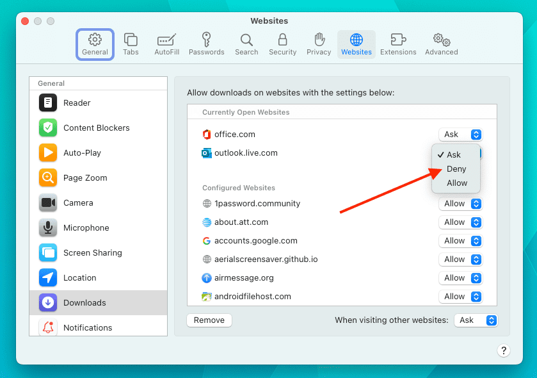537x378 pixels.
Task: Click the Notifications bell icon
Action: (x=48, y=327)
